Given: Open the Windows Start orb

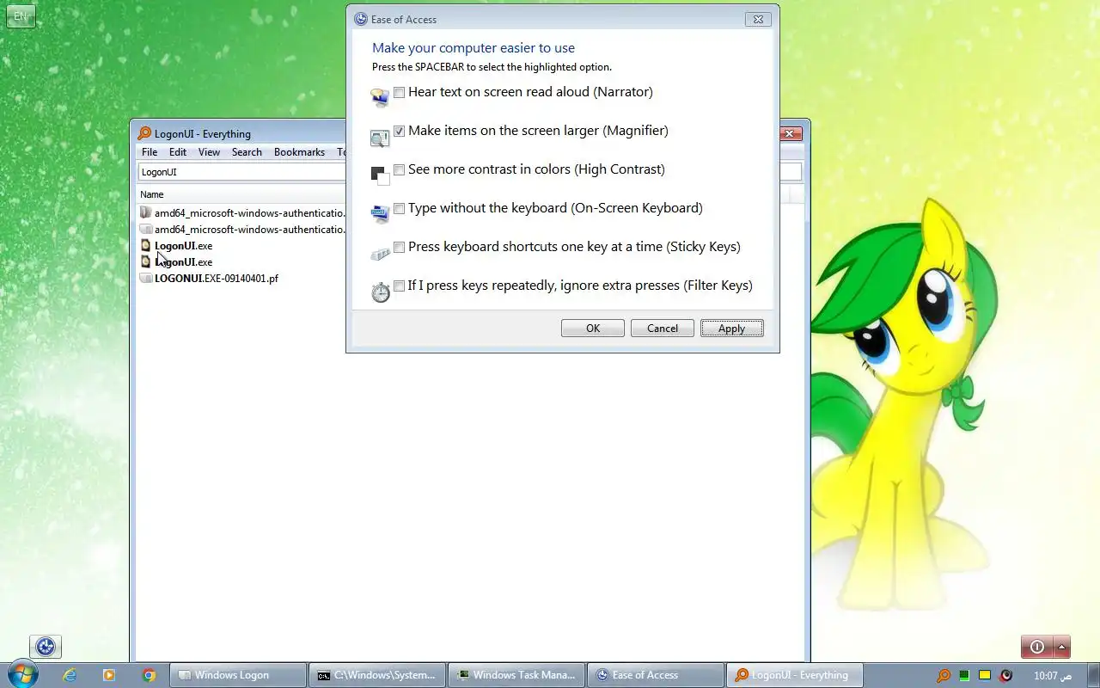Looking at the screenshot, I should pos(22,674).
